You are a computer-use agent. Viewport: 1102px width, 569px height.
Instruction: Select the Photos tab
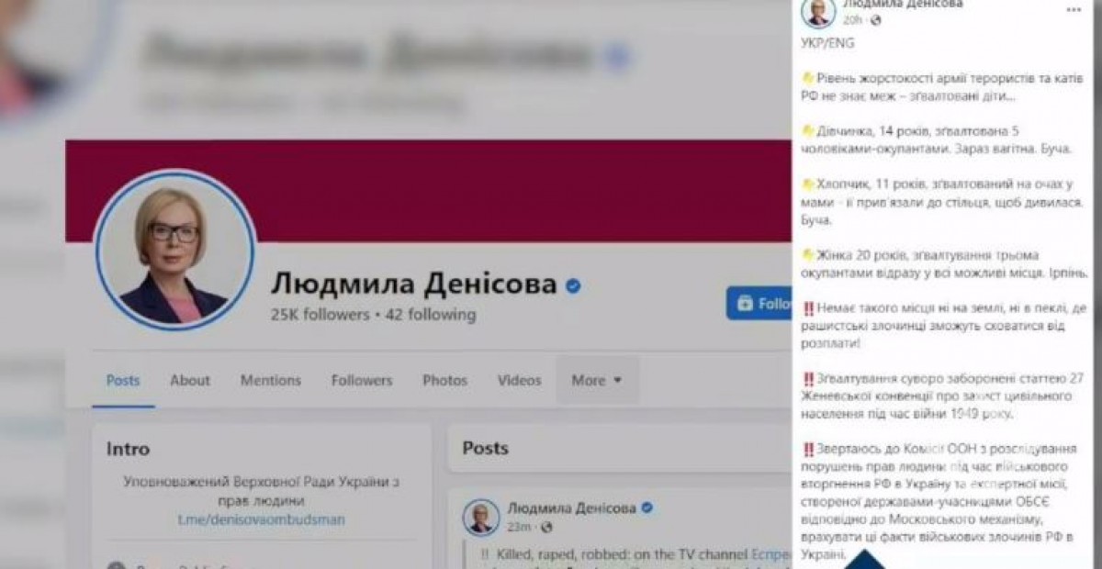click(x=444, y=380)
